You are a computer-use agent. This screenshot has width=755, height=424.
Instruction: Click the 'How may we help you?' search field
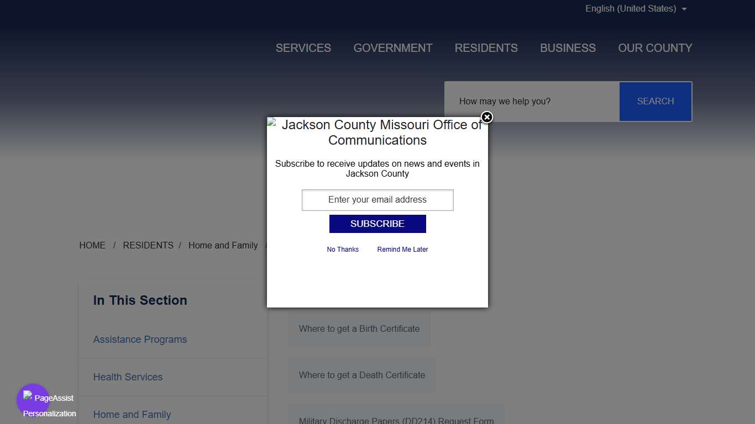532,102
